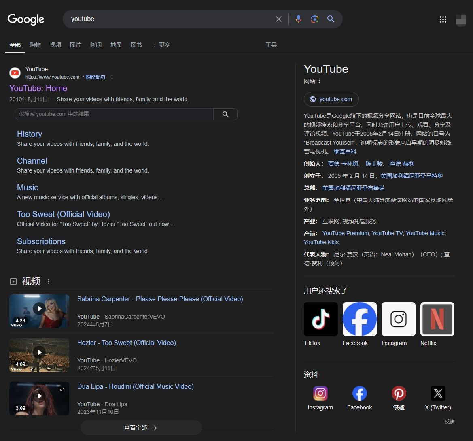This screenshot has height=441, width=473.
Task: Click 查看全部 to view all videos
Action: tap(141, 428)
